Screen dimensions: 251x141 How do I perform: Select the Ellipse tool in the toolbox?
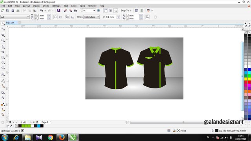click(3, 63)
